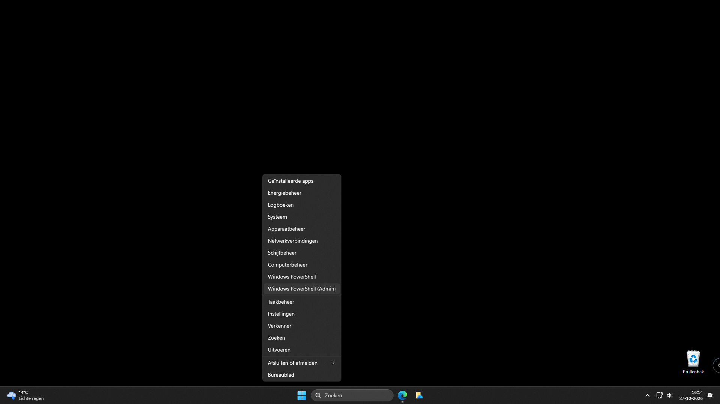Open the File Explorer taskbar icon
This screenshot has height=404, width=720.
tap(419, 395)
